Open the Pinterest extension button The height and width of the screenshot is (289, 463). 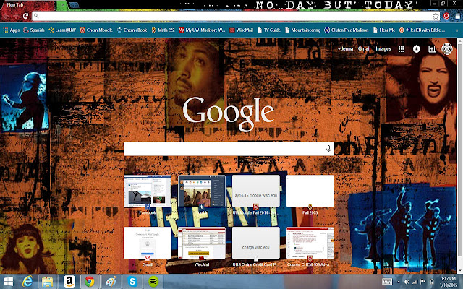pyautogui.click(x=446, y=16)
